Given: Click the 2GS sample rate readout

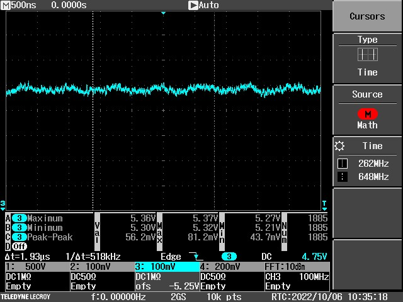Looking at the screenshot, I should tap(178, 297).
